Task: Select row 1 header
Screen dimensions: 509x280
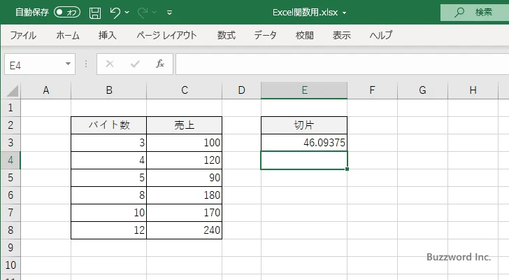Action: (10, 108)
